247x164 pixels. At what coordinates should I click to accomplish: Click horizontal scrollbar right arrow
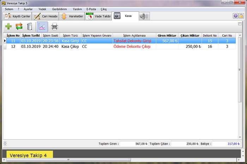point(239,160)
